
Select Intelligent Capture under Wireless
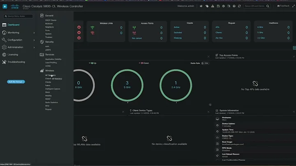(53, 89)
